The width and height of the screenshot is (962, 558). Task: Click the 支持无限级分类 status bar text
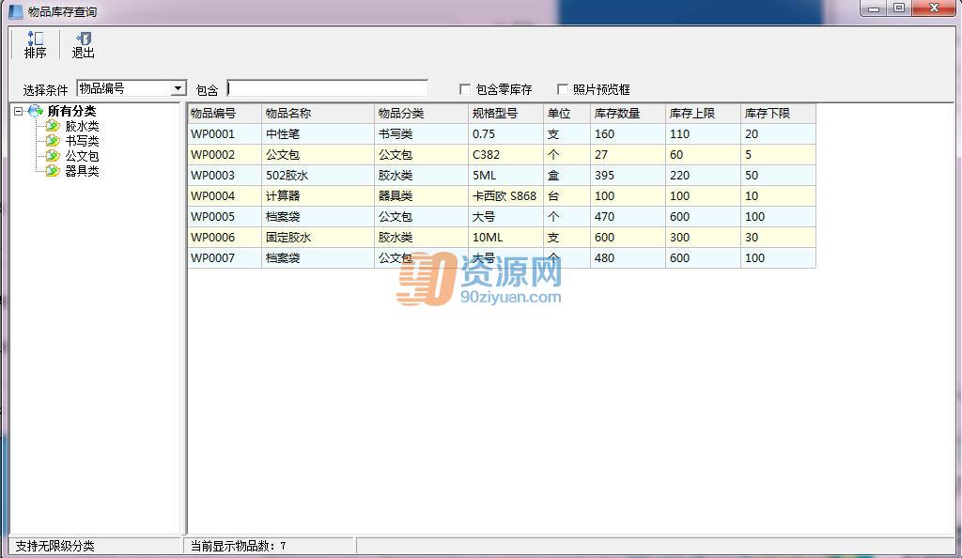point(55,546)
